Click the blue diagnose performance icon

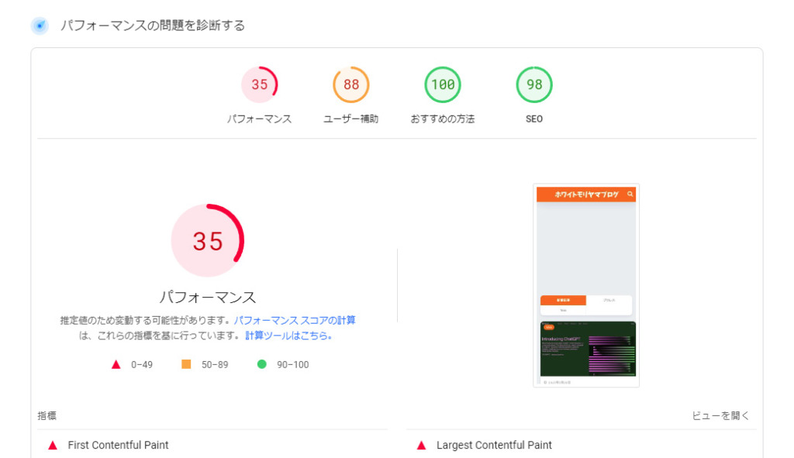39,26
